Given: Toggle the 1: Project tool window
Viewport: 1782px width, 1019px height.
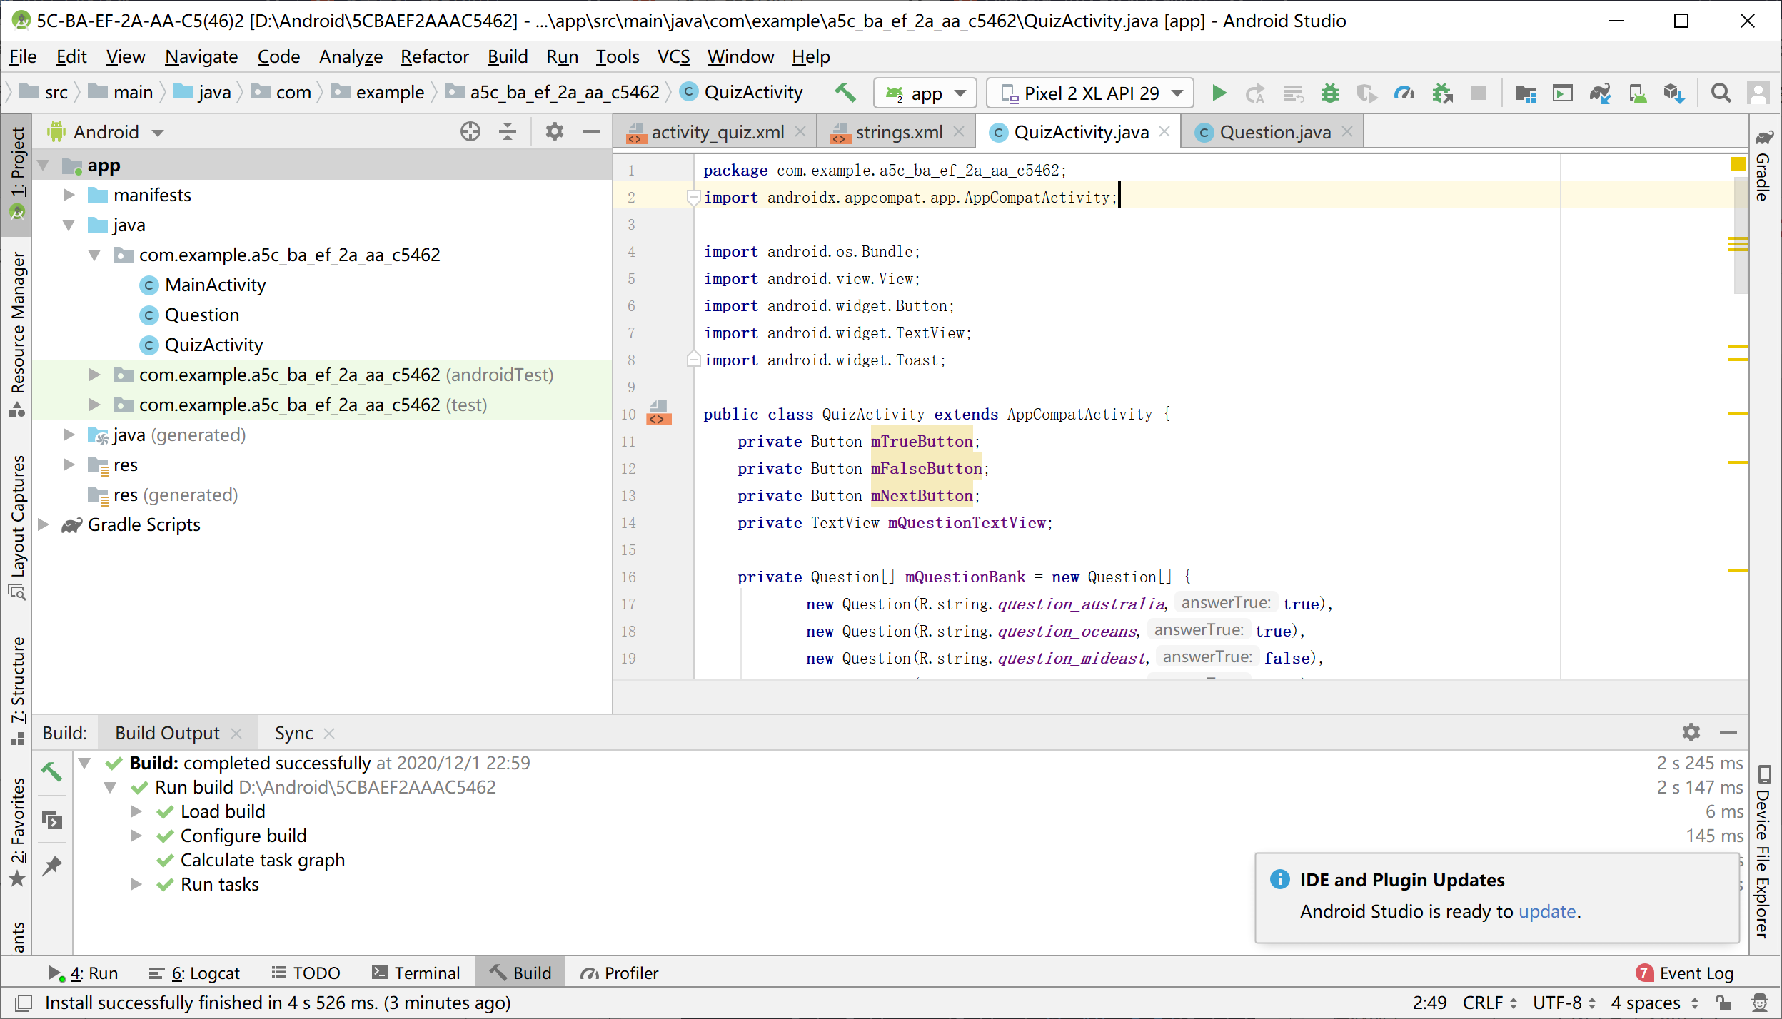Looking at the screenshot, I should pos(17,173).
